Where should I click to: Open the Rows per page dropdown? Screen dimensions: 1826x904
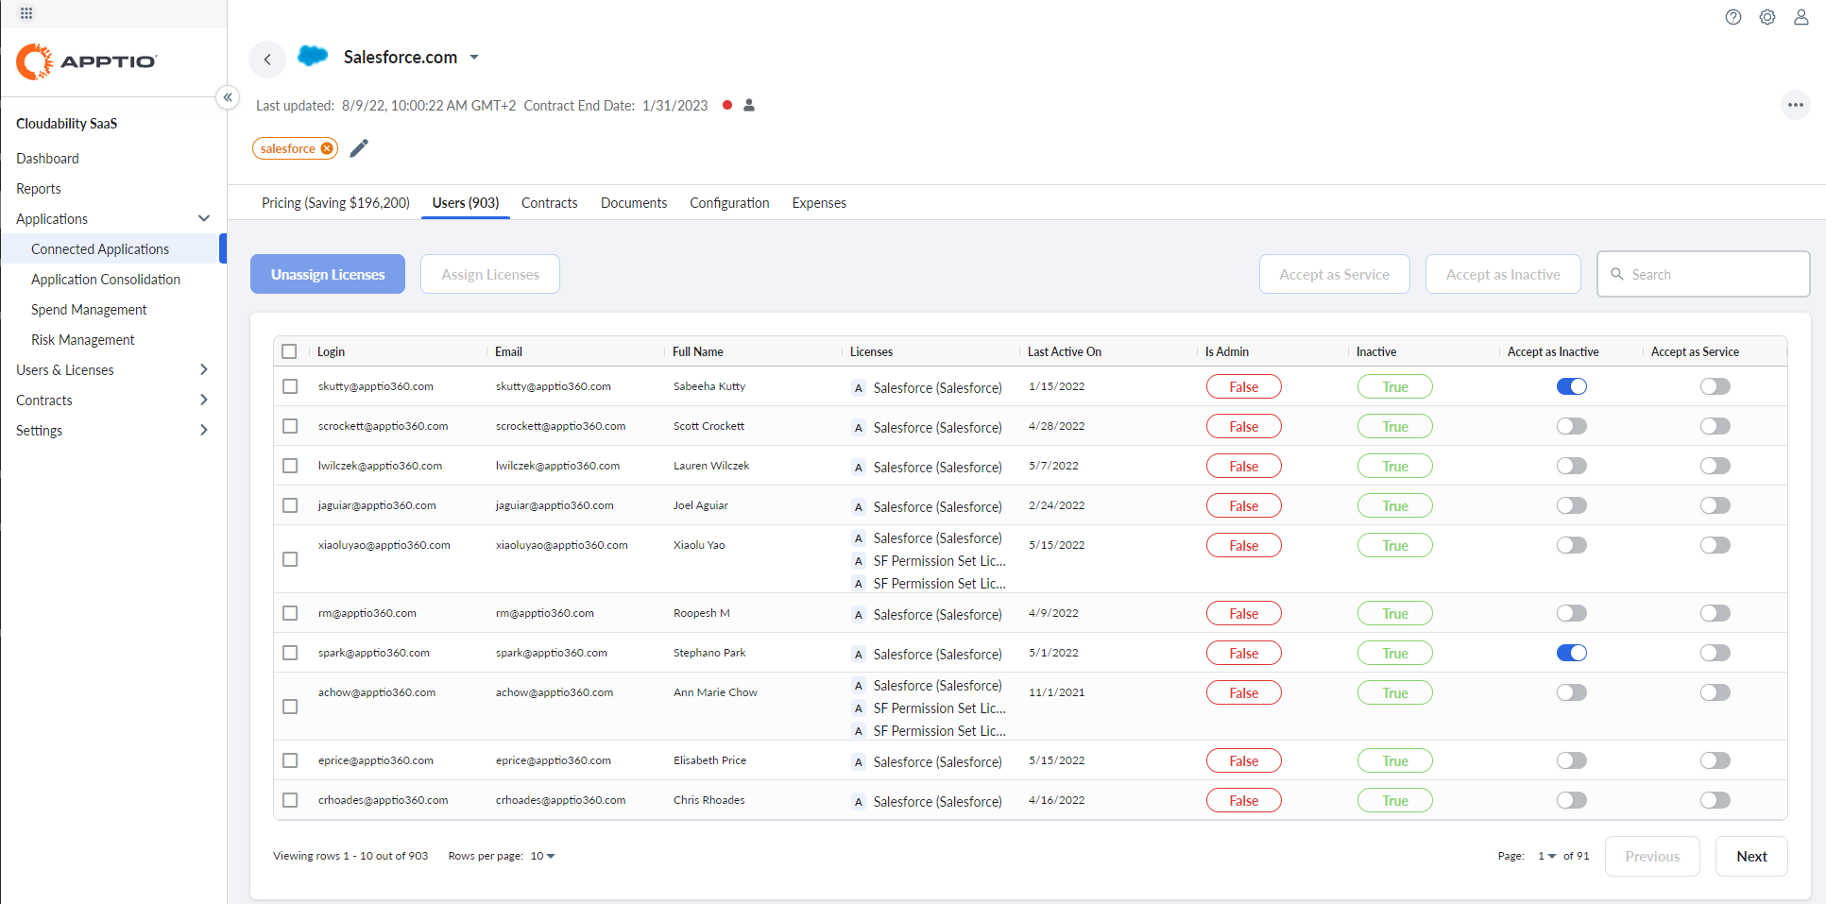click(x=542, y=856)
